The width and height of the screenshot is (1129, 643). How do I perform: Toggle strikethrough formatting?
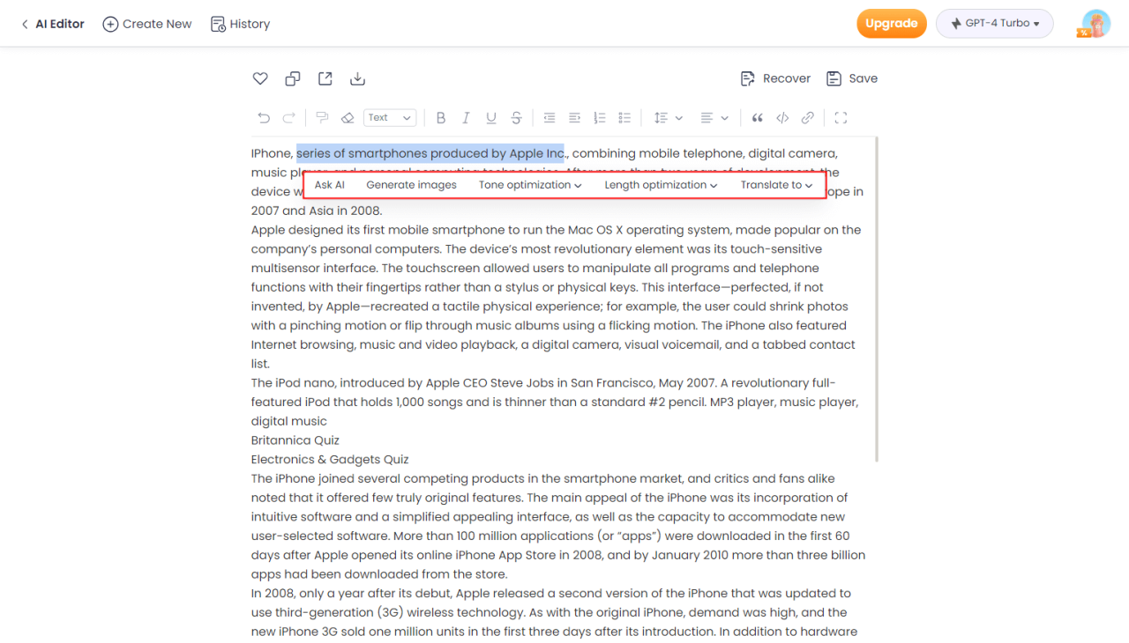[x=516, y=118]
